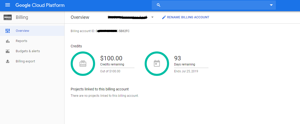Click the Overview dashboard icon in sidebar
Screen dimensions: 300x124
pos(8,31)
